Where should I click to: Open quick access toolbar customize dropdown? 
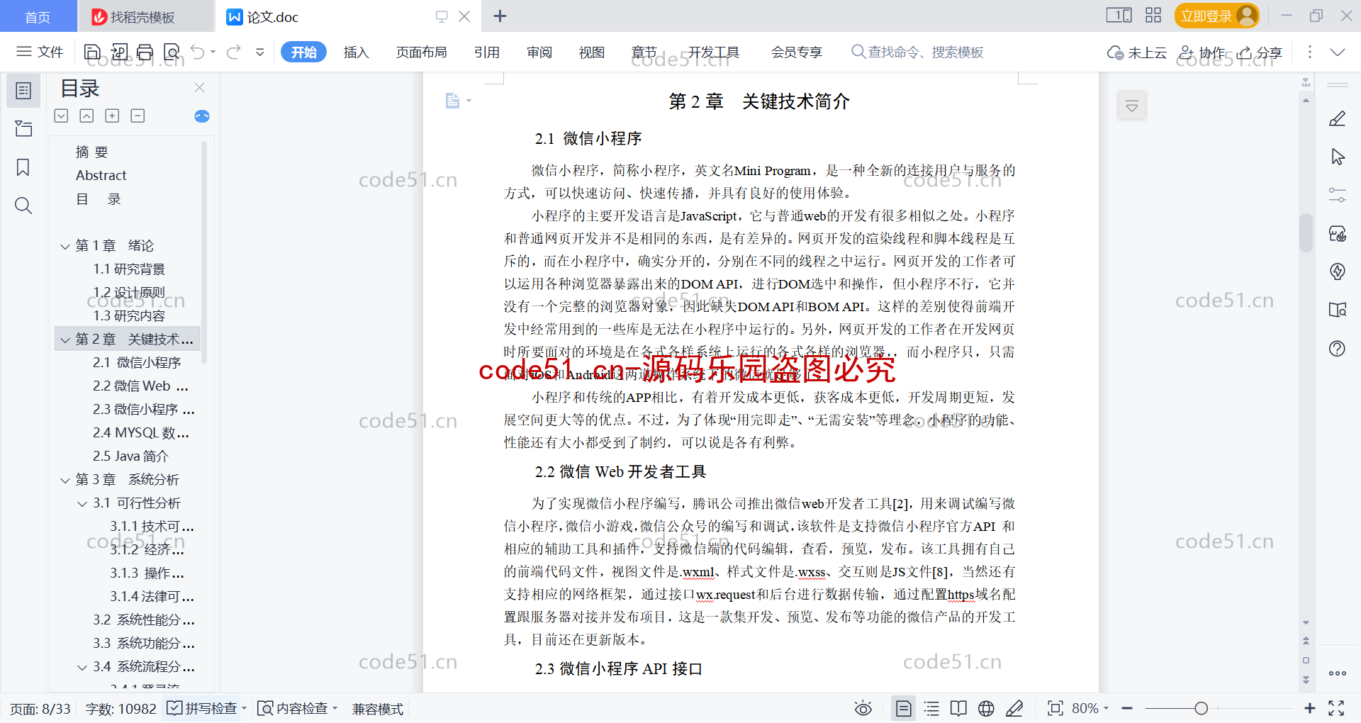pos(260,52)
